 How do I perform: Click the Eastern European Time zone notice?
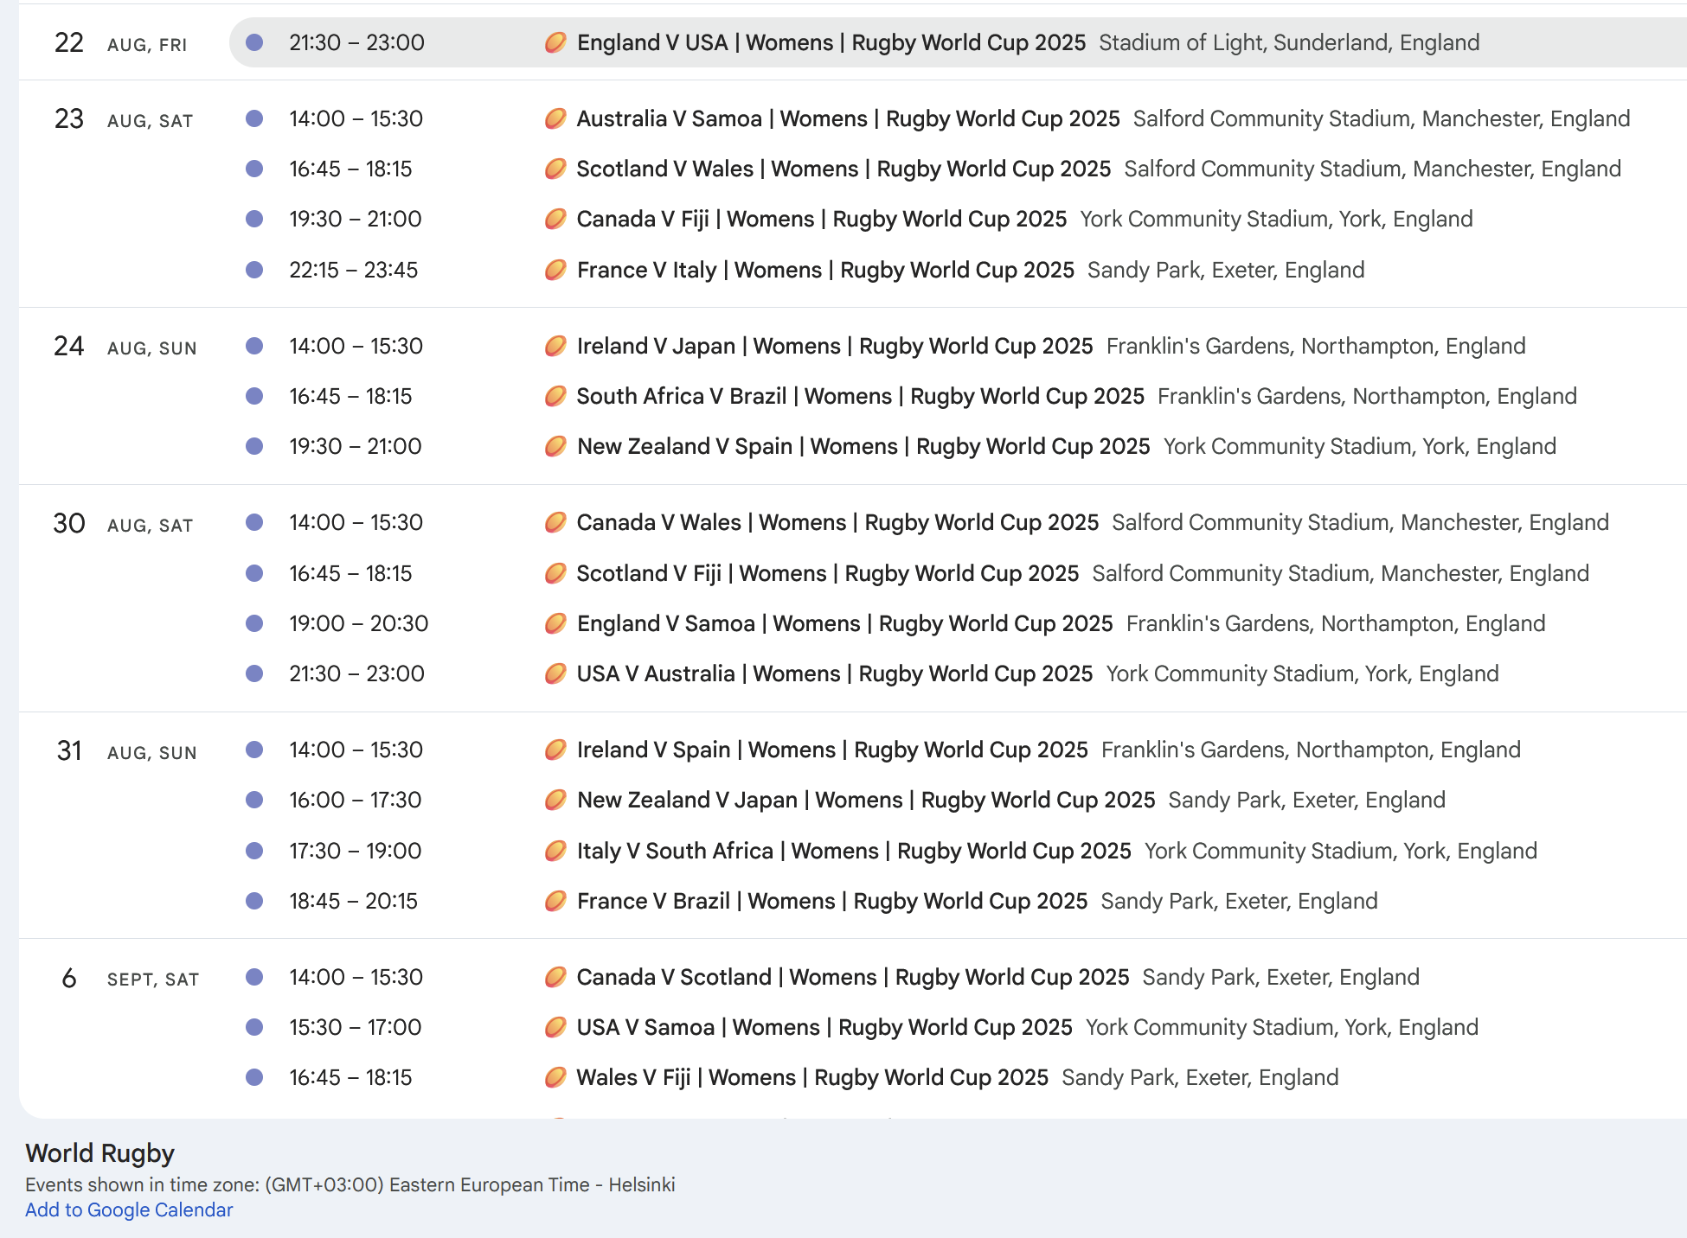click(350, 1184)
